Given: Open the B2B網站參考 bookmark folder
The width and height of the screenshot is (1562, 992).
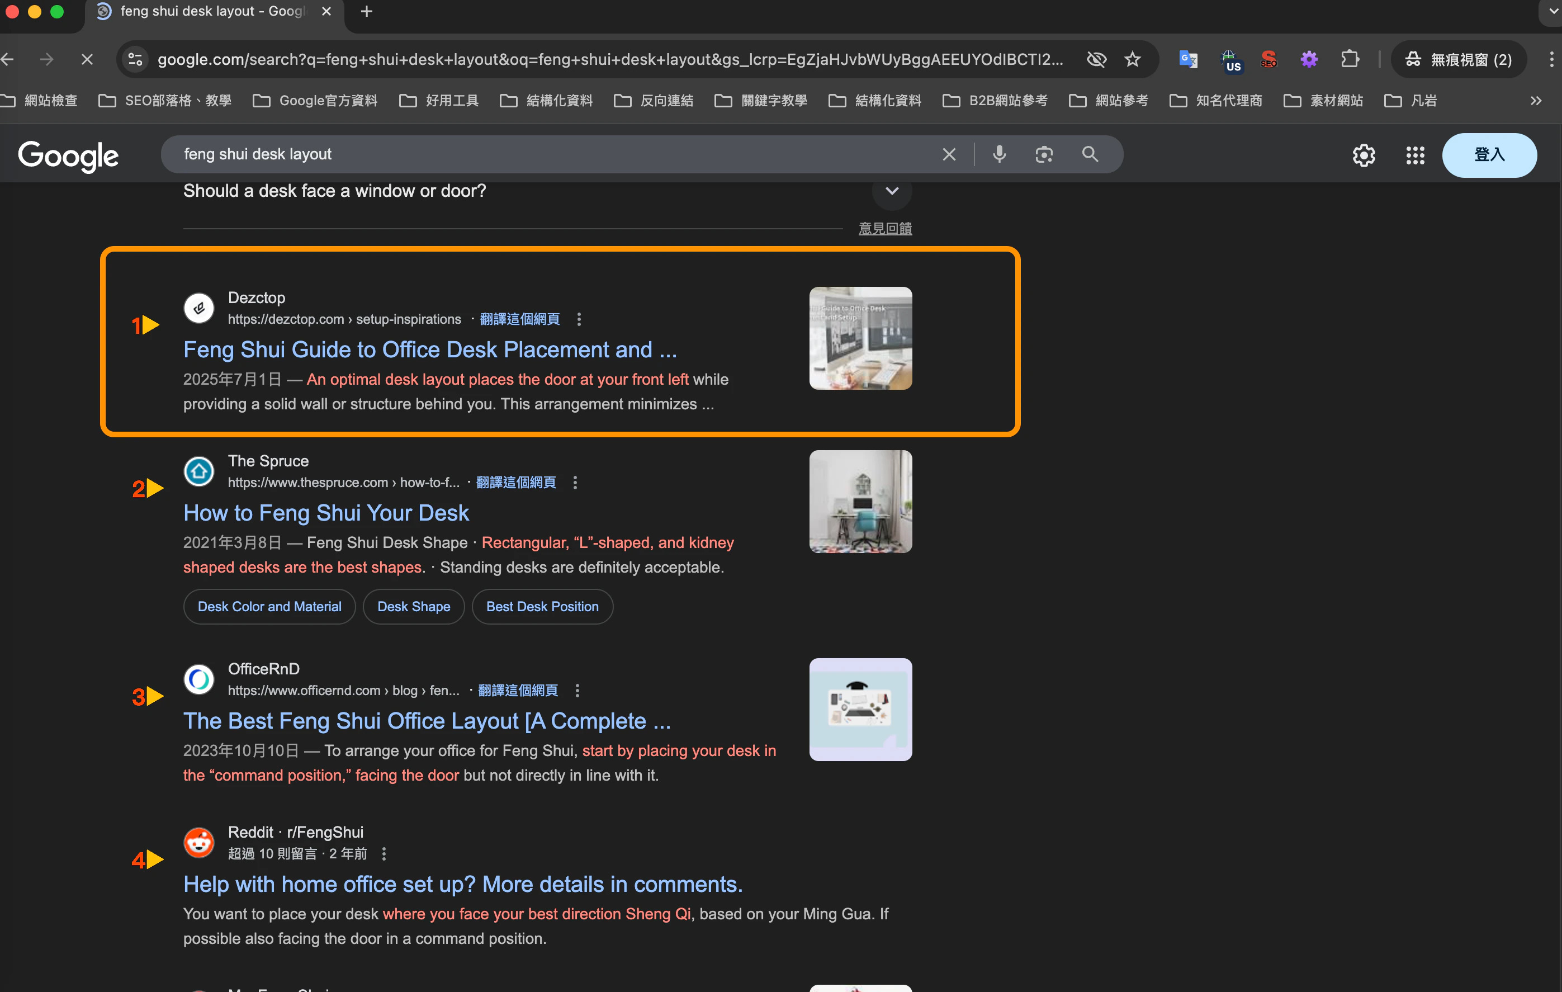Looking at the screenshot, I should pyautogui.click(x=995, y=101).
